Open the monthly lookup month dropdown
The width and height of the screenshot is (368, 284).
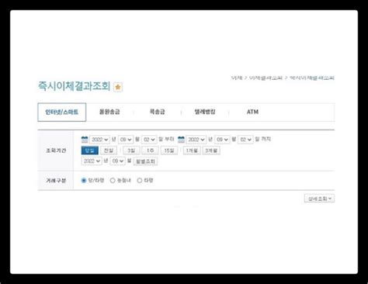click(x=117, y=161)
